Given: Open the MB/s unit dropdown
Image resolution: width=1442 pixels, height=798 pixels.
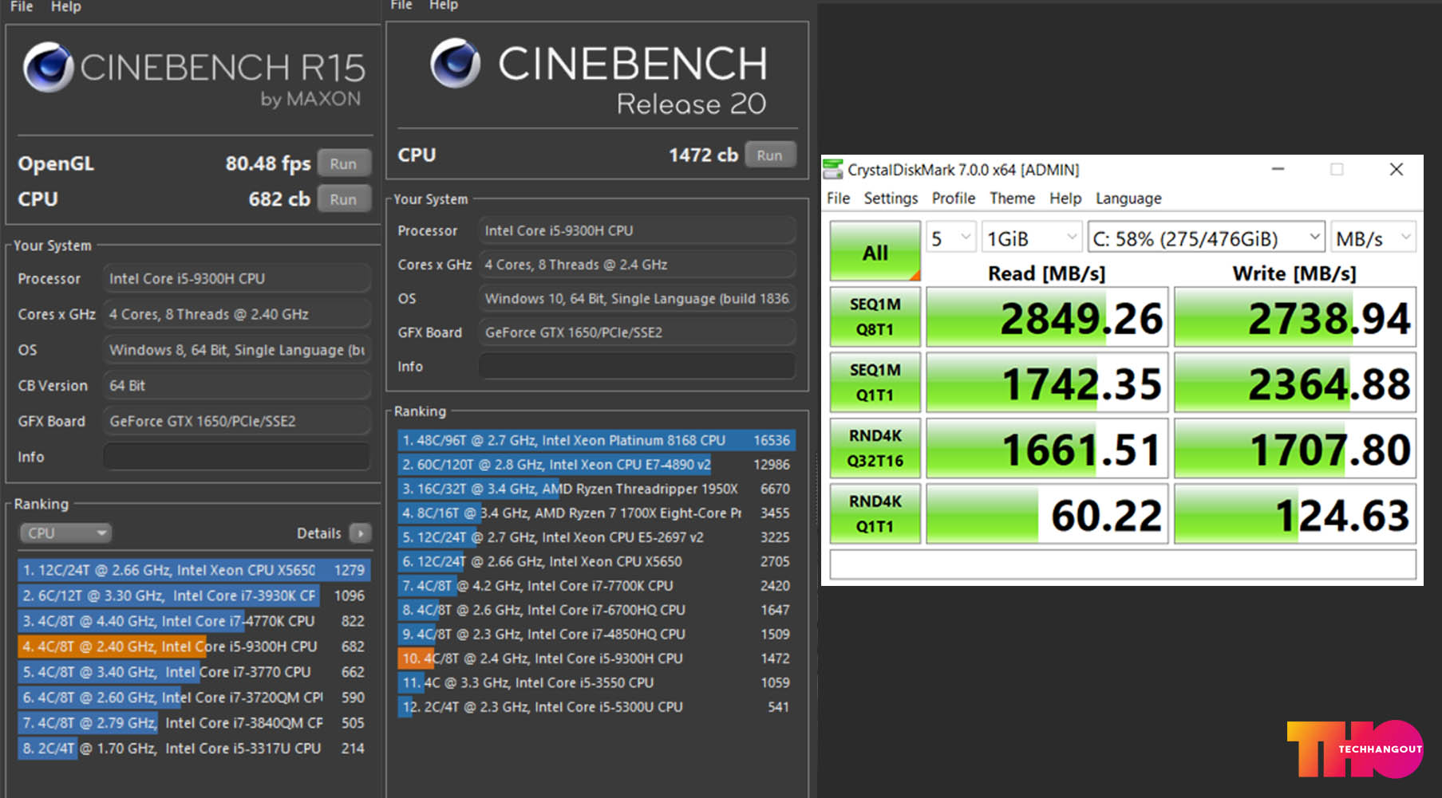Looking at the screenshot, I should [x=1373, y=238].
